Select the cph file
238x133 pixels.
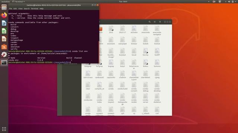click(122, 110)
